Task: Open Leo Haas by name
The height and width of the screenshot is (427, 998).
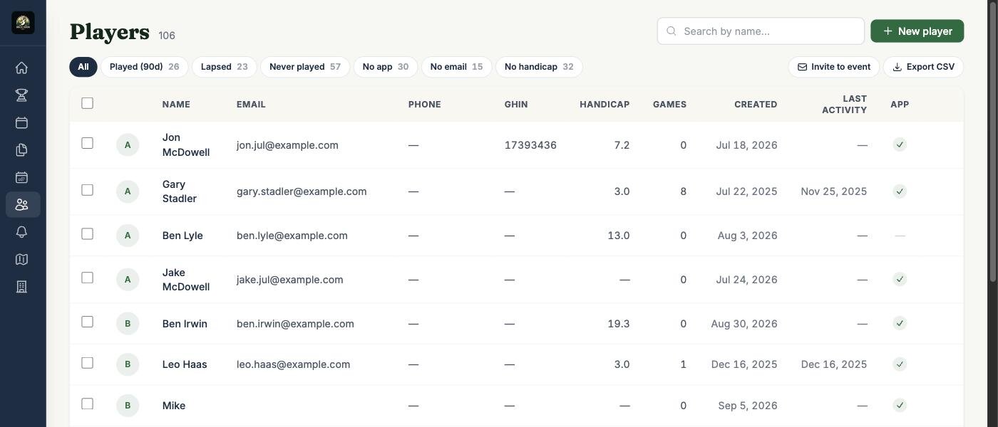Action: [185, 364]
